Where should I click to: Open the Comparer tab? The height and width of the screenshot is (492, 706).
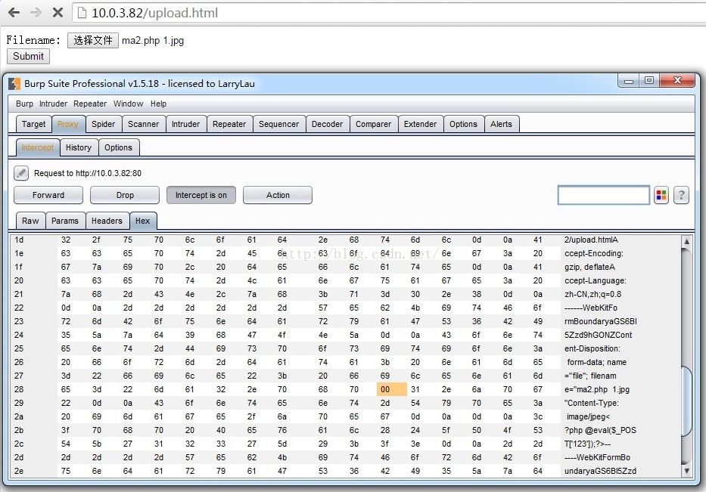(x=374, y=124)
